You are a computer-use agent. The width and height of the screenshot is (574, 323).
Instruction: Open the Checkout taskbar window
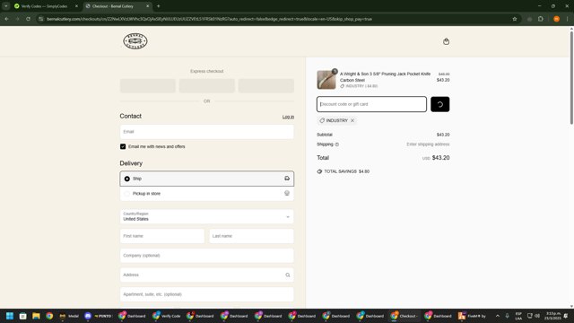coord(404,316)
